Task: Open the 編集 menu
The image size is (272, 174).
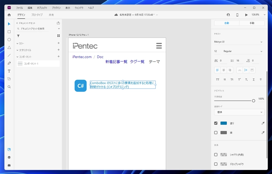Action: pos(30,8)
